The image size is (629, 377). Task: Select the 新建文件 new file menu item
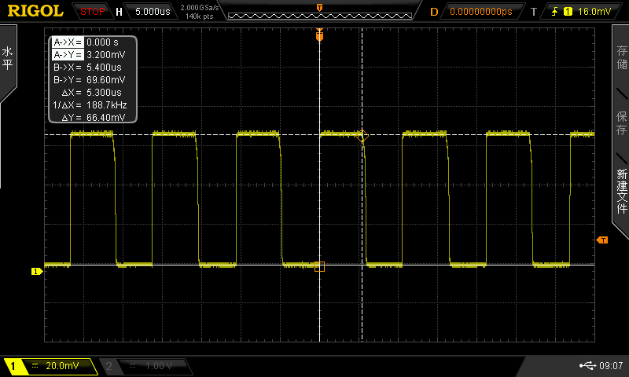coord(621,191)
